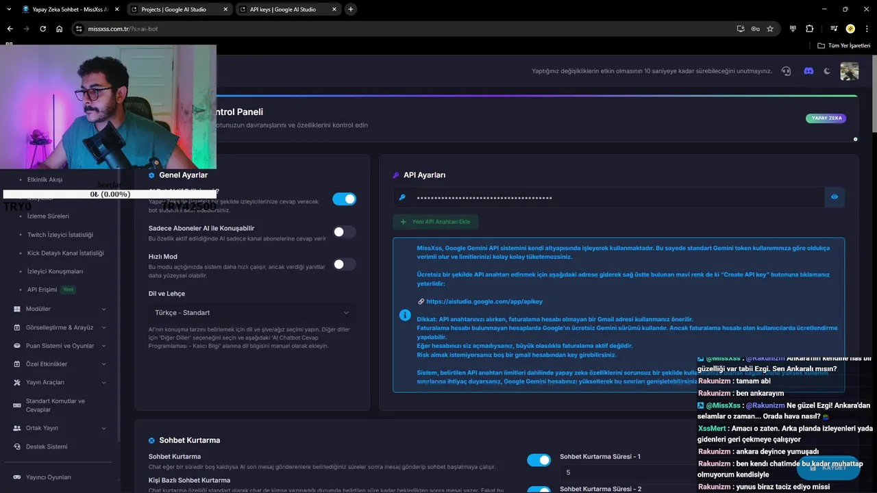Image resolution: width=877 pixels, height=493 pixels.
Task: Open Dil ve Lehçe Türkçe - Standart dropdown
Action: [x=252, y=312]
